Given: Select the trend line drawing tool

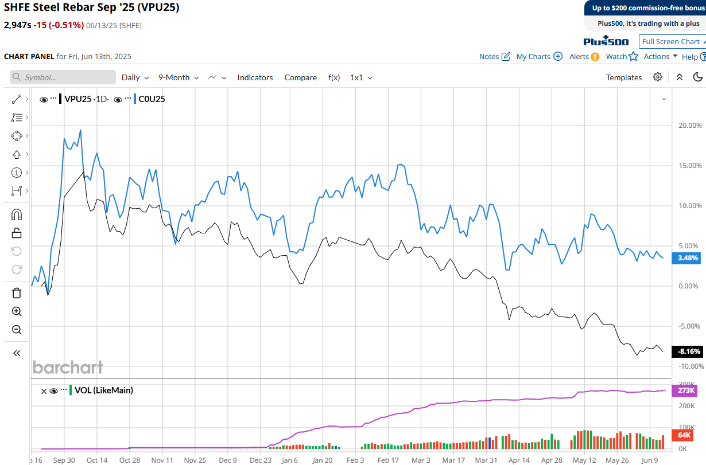Looking at the screenshot, I should [17, 99].
